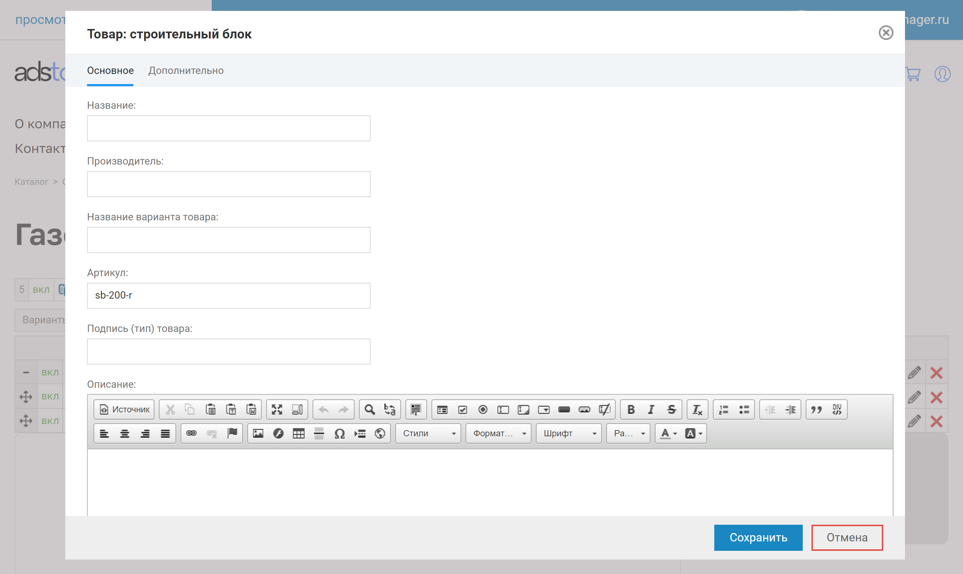Toggle italic formatting
Screen dimensions: 963x574
(651, 409)
